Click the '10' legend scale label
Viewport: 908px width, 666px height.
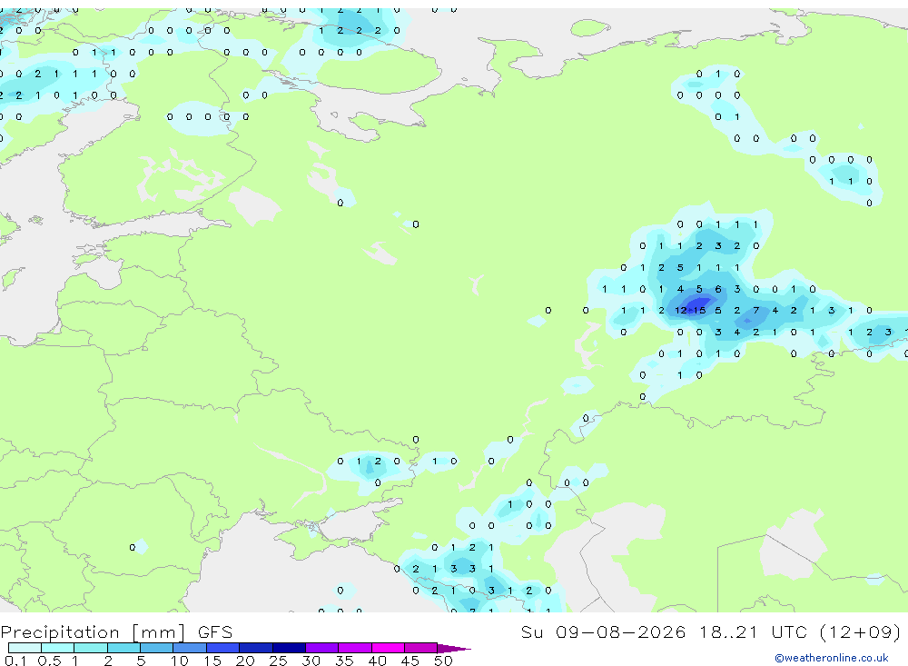click(x=180, y=661)
